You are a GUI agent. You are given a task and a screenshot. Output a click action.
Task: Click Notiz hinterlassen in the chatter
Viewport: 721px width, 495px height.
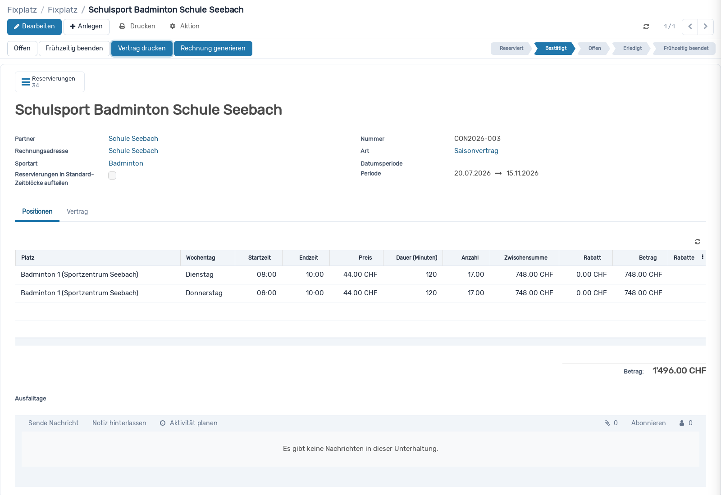coord(119,423)
